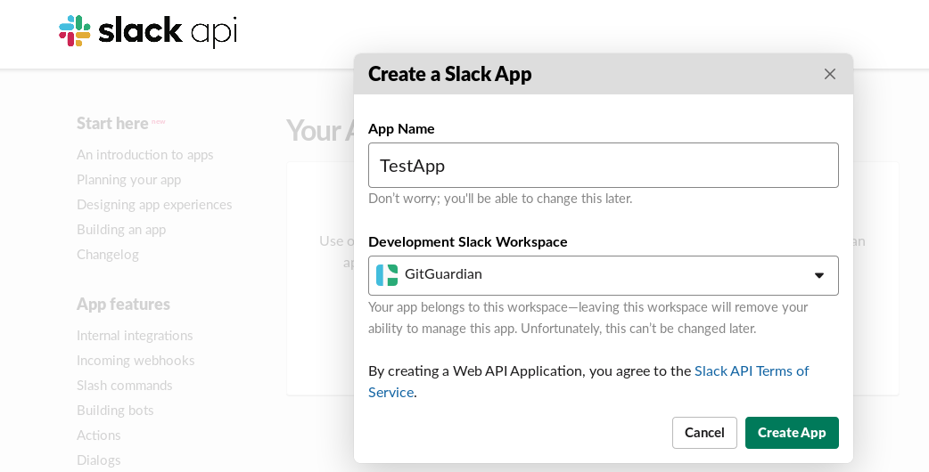929x472 pixels.
Task: Open Actions under App features
Action: coord(99,435)
